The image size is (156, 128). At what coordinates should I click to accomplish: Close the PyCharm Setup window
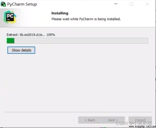147,4
